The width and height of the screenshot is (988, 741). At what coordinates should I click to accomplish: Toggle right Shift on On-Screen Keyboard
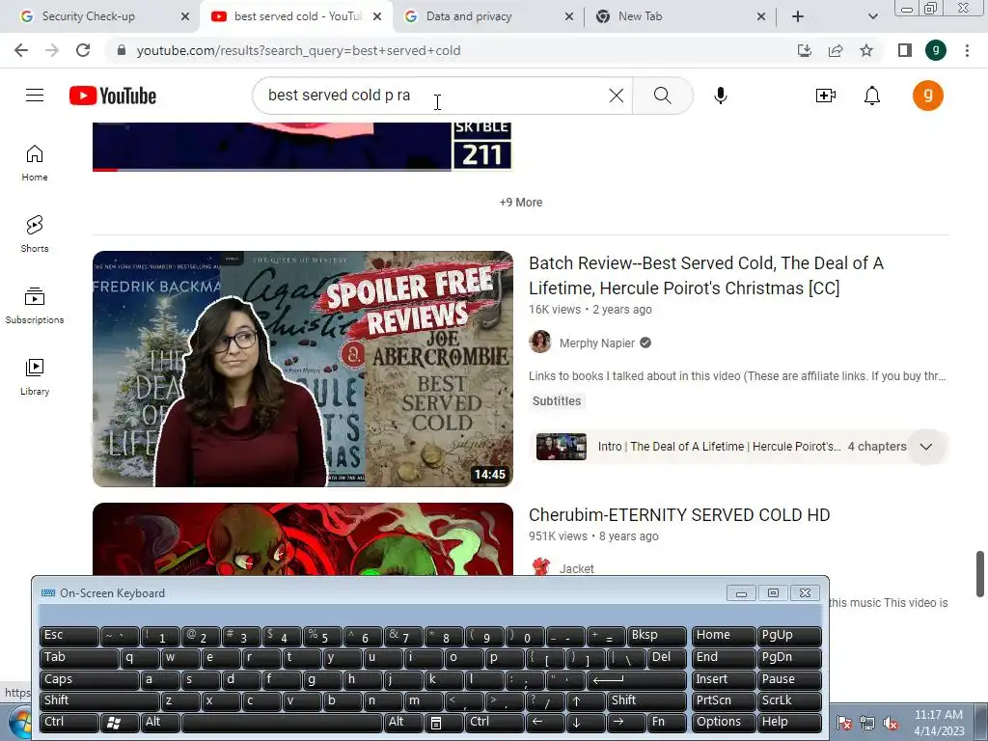647,700
